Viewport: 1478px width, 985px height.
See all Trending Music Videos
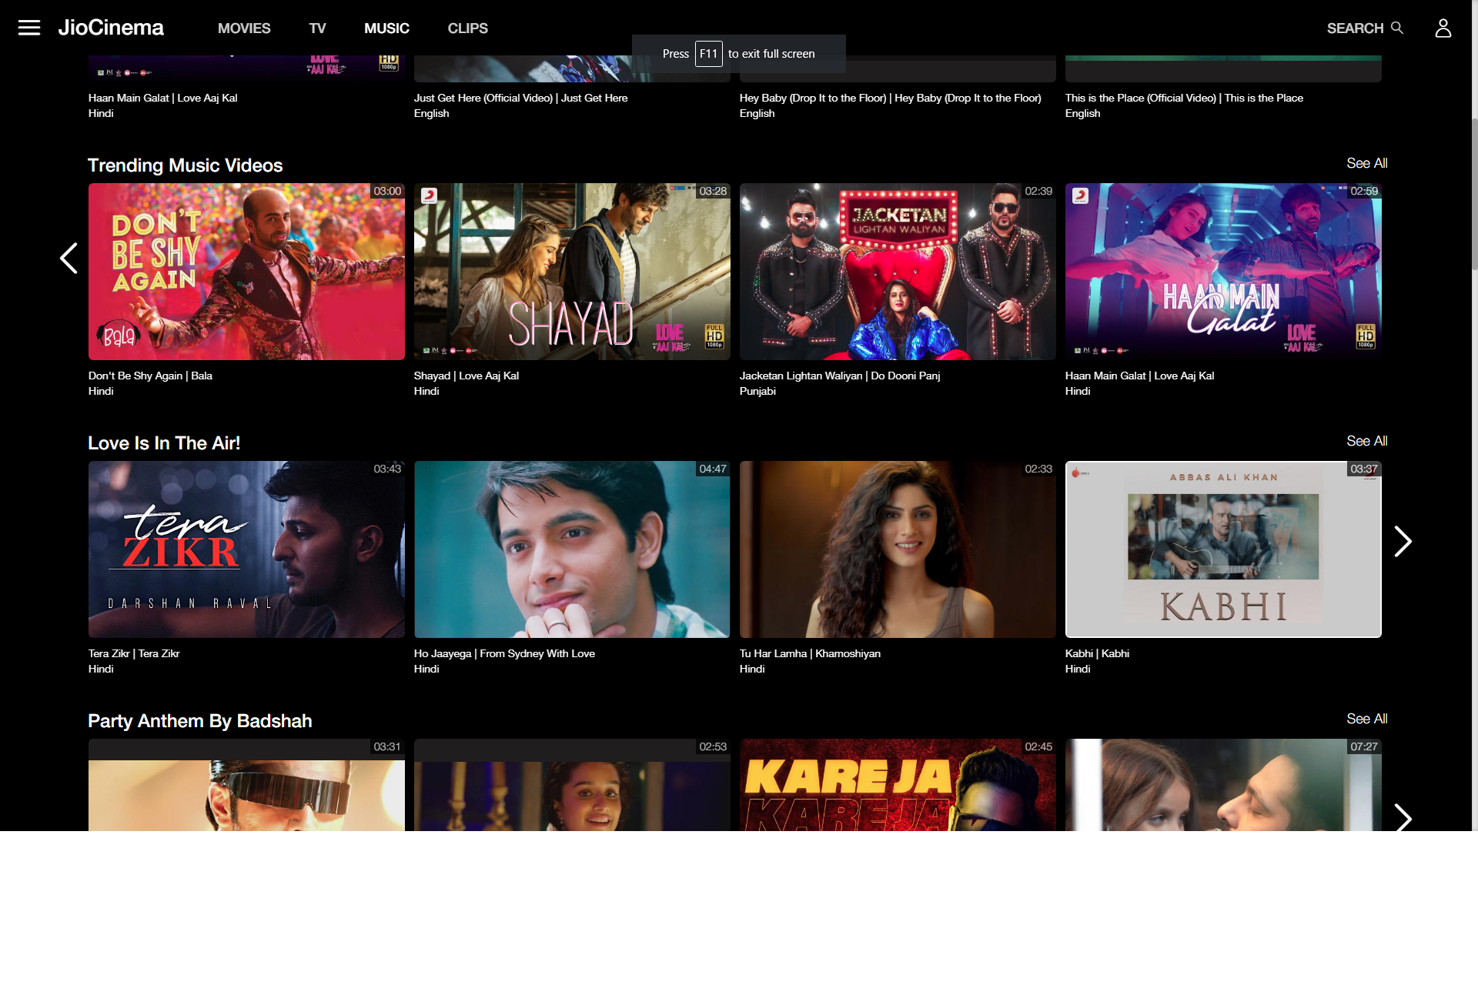[x=1367, y=163]
